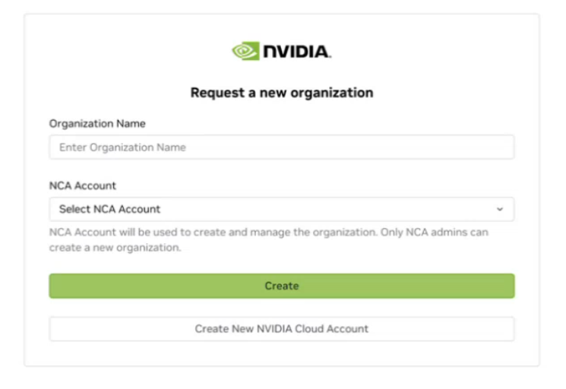Click the green NVIDIA eye logo icon
The height and width of the screenshot is (389, 566).
pyautogui.click(x=245, y=51)
